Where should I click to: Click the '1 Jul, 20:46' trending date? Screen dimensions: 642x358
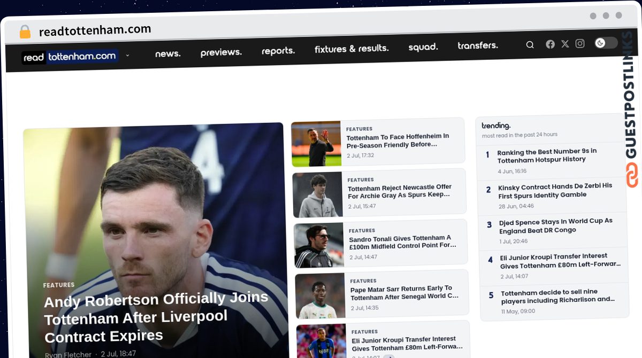click(x=514, y=242)
